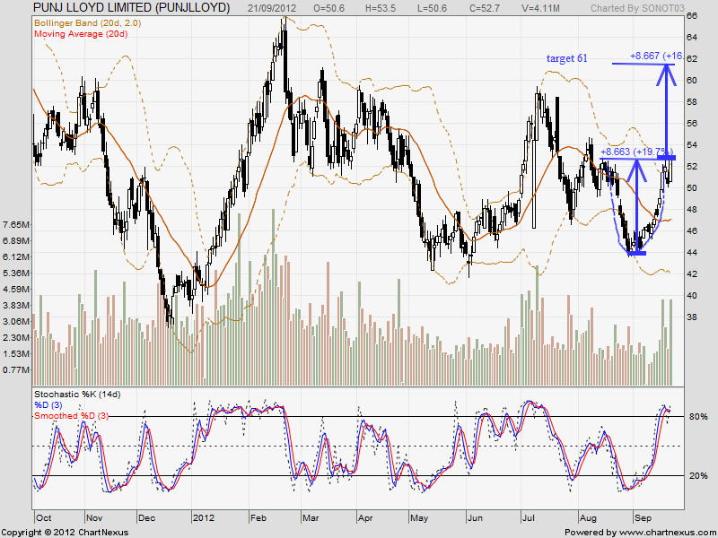The width and height of the screenshot is (718, 538).
Task: Click the Bollinger Band (20d, 2.0) legend label
Action: click(87, 22)
